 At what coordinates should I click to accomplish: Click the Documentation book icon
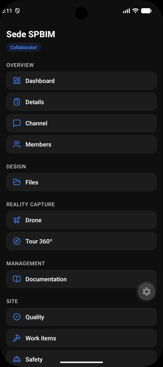pyautogui.click(x=17, y=279)
